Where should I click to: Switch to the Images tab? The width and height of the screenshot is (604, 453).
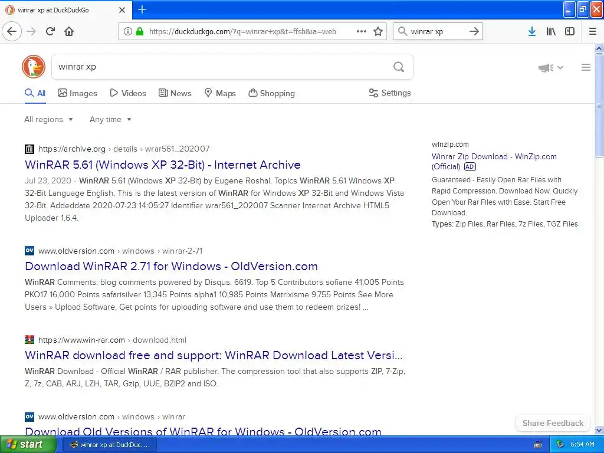point(77,93)
